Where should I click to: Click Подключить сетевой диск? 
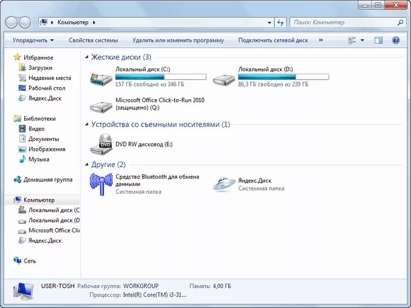click(273, 40)
